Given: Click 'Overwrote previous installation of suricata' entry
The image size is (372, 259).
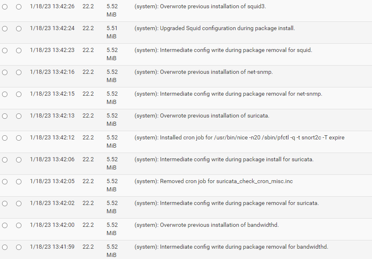Looking at the screenshot, I should click(202, 116).
